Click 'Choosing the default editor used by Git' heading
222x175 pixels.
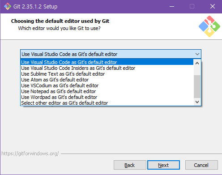(x=60, y=21)
